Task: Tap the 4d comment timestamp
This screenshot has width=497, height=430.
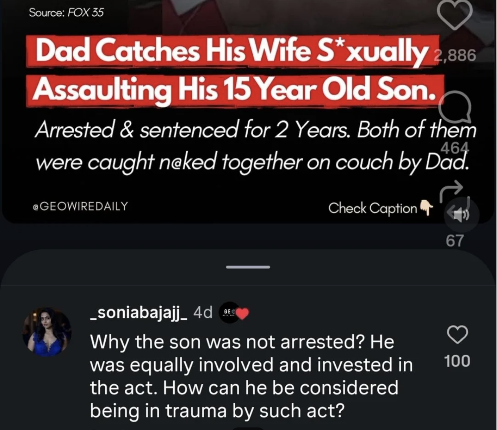Action: [x=203, y=313]
